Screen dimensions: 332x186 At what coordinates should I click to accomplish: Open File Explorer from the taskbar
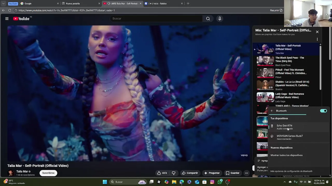(174, 182)
